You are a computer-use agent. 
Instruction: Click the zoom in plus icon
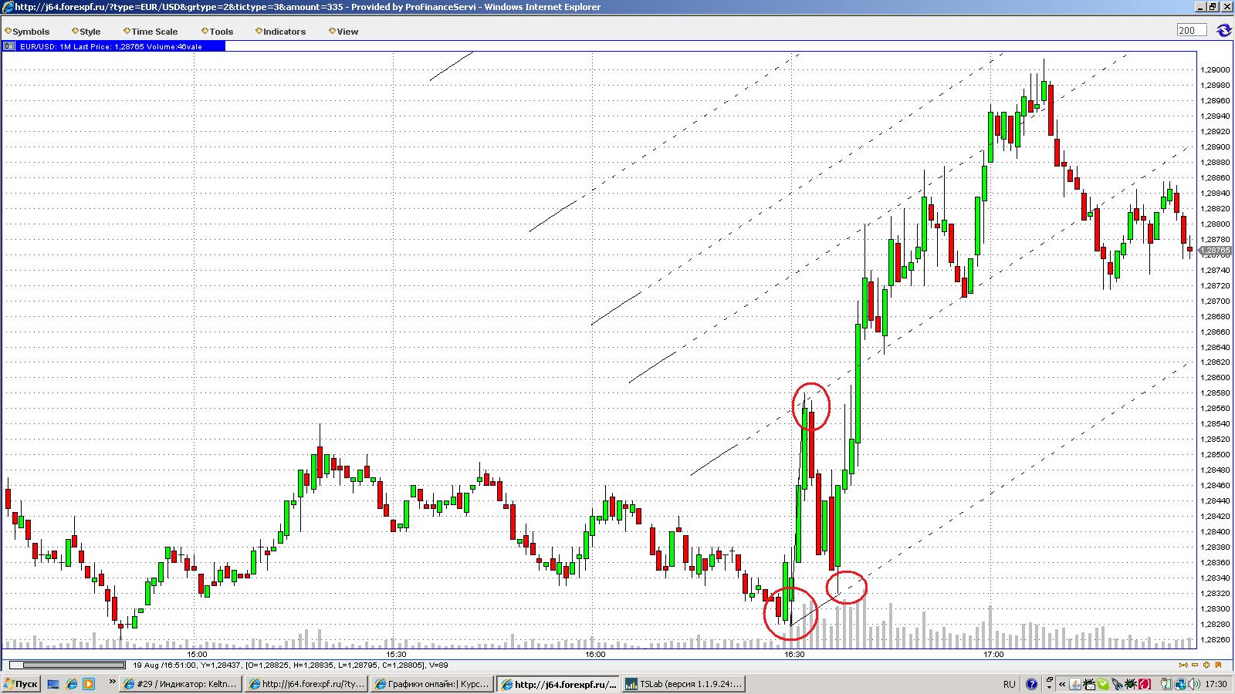coord(1207,665)
